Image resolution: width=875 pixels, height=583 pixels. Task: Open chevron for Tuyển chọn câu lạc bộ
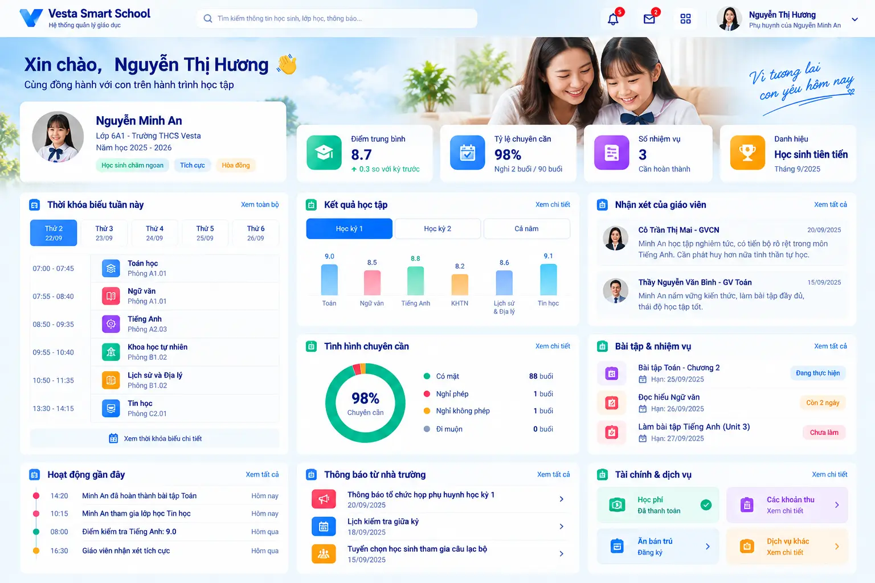coord(561,554)
